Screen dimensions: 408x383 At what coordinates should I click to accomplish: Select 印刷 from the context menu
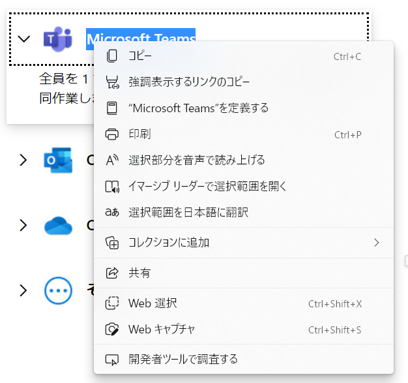[x=244, y=134]
